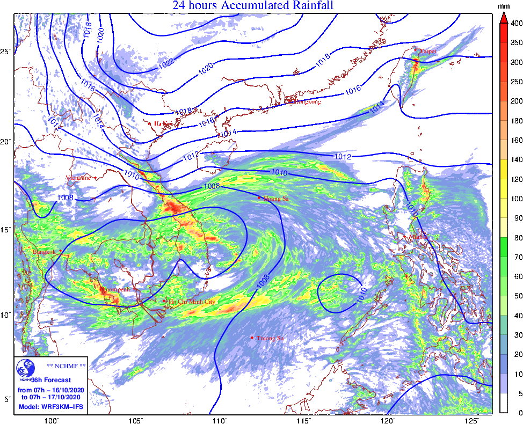Click the red arrow atop the color scale

pyautogui.click(x=503, y=18)
